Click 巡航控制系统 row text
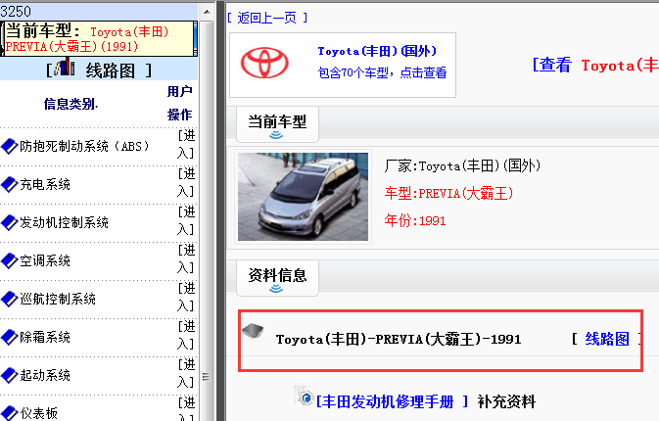Viewport: 659px width, 421px height. pos(58,300)
